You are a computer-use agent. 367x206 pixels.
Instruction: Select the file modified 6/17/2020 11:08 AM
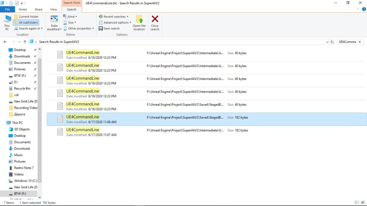(207, 119)
